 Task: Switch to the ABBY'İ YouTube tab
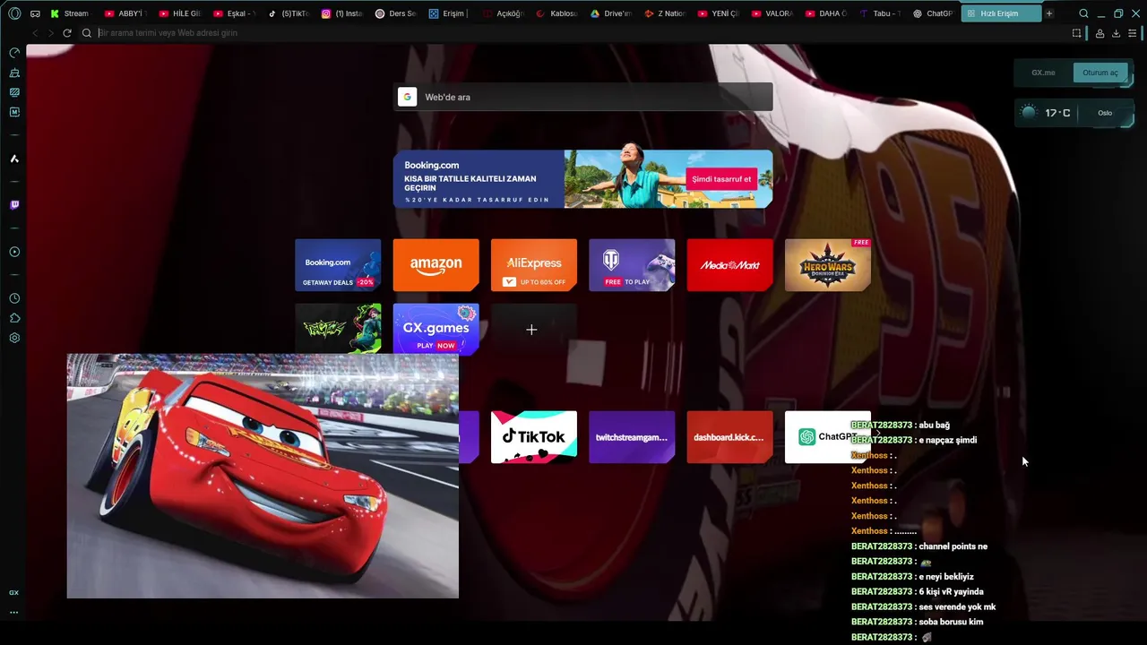coord(125,13)
